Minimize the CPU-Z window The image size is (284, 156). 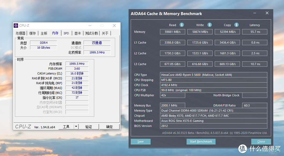[90, 26]
